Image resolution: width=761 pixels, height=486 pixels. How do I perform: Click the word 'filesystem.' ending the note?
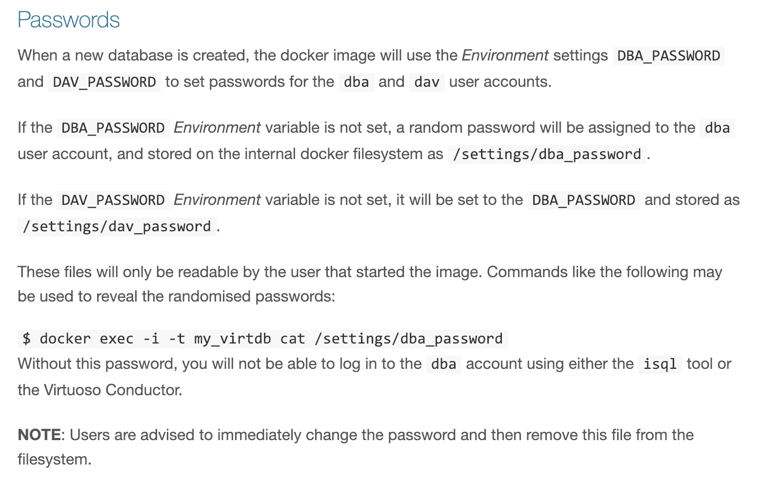[x=55, y=459]
